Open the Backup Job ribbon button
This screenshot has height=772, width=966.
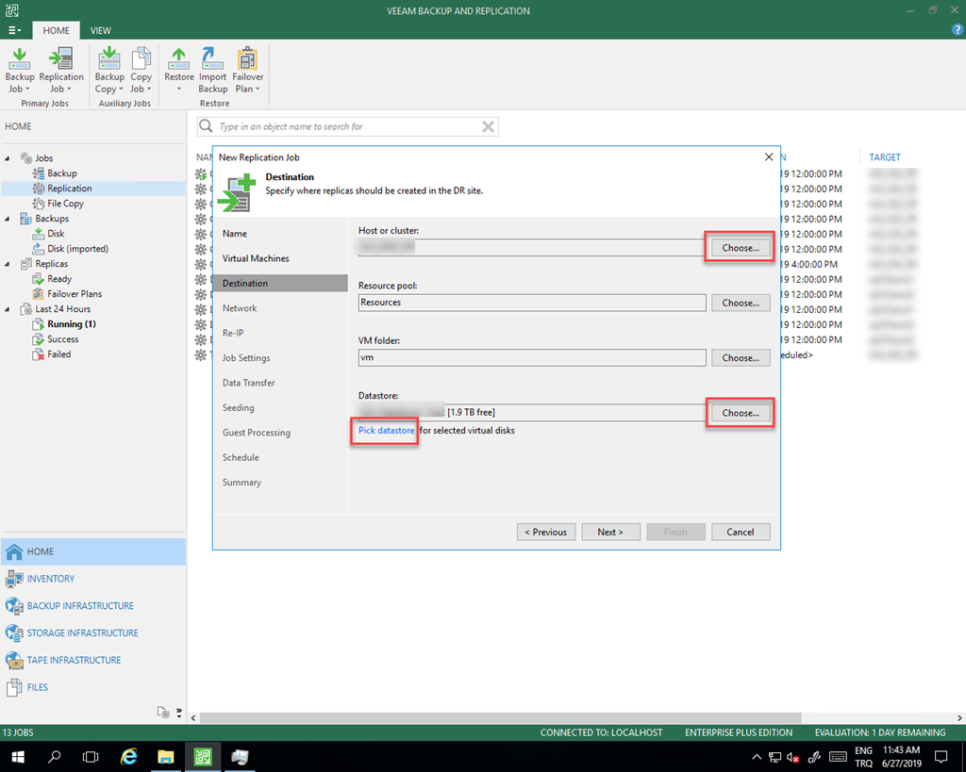19,70
